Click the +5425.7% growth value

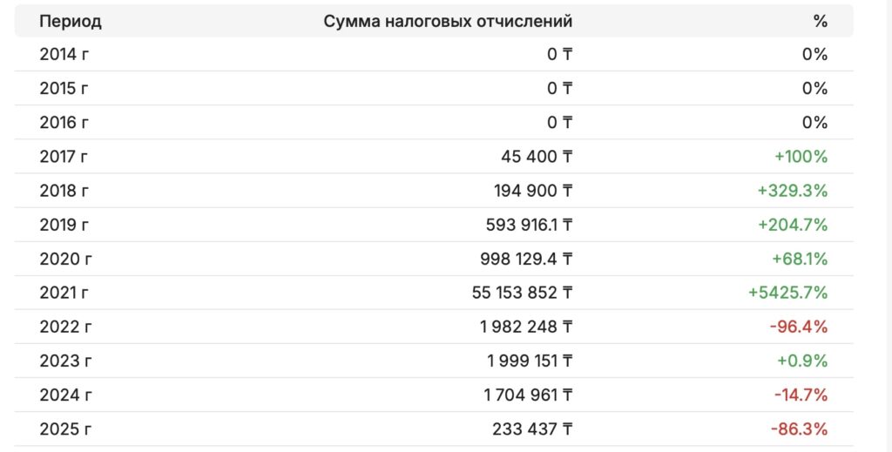[787, 293]
